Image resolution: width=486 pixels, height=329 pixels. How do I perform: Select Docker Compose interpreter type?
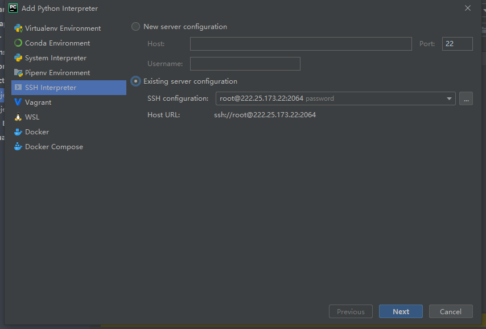(x=69, y=147)
